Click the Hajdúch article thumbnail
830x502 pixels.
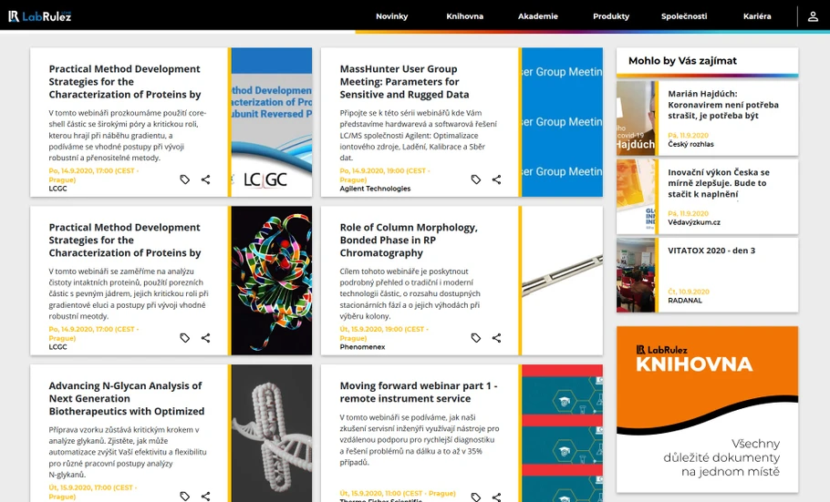point(636,118)
